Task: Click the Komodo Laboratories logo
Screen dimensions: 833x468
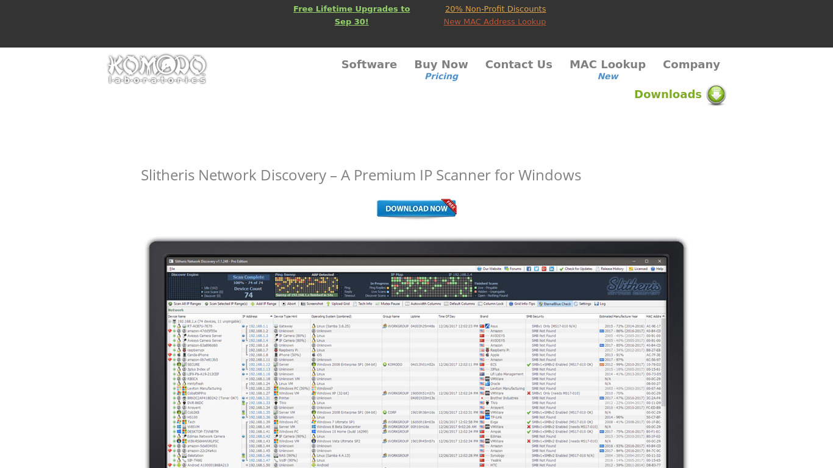Action: 157,69
